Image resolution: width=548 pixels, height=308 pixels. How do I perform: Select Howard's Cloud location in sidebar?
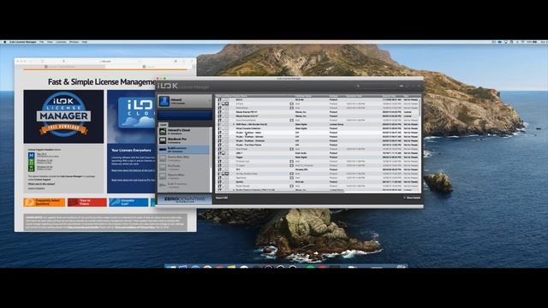184,131
